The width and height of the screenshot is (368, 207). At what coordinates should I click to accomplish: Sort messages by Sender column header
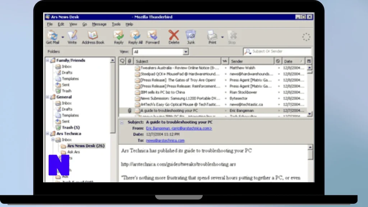point(251,61)
